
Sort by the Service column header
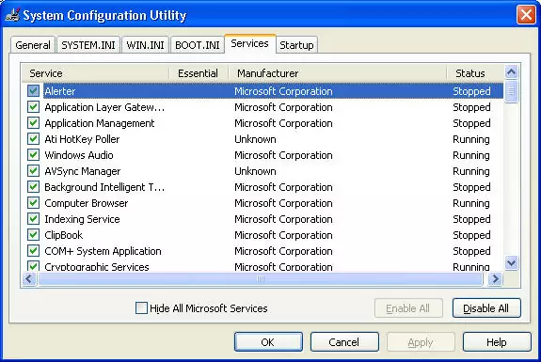[96, 73]
